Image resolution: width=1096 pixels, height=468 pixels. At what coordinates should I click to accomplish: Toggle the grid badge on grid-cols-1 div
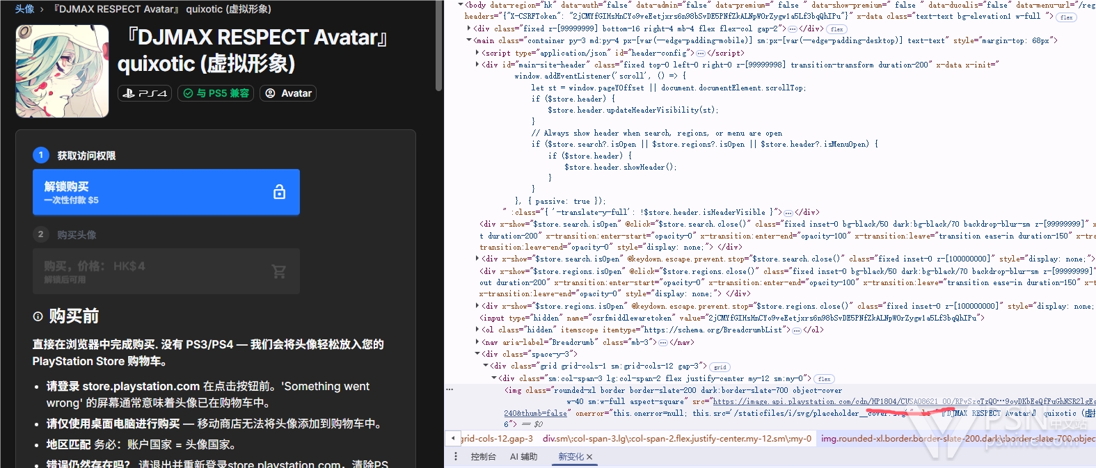[x=720, y=367]
